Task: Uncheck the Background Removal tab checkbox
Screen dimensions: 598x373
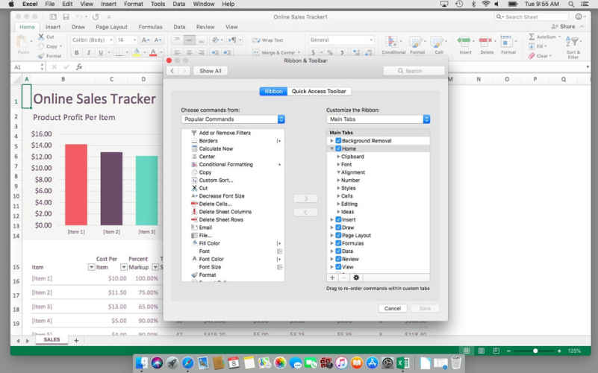Action: tap(338, 141)
